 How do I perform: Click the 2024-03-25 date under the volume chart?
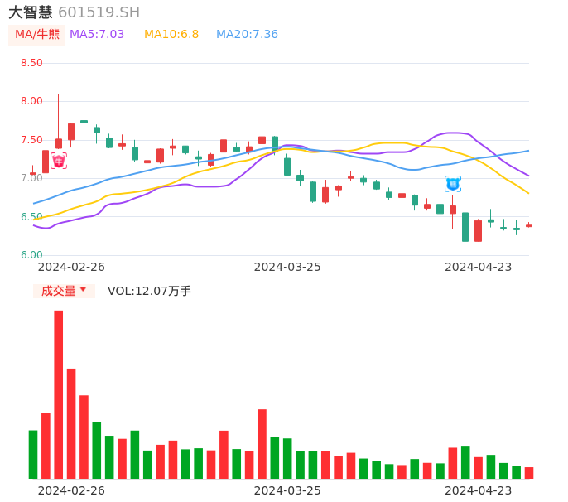[x=287, y=490]
